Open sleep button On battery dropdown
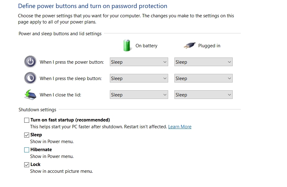This screenshot has width=287, height=187. [x=139, y=78]
